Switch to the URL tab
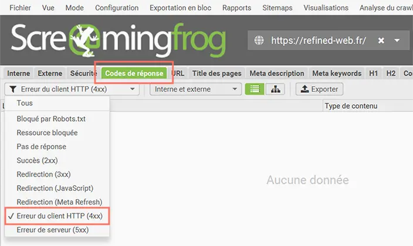This screenshot has width=413, height=246. coord(178,73)
